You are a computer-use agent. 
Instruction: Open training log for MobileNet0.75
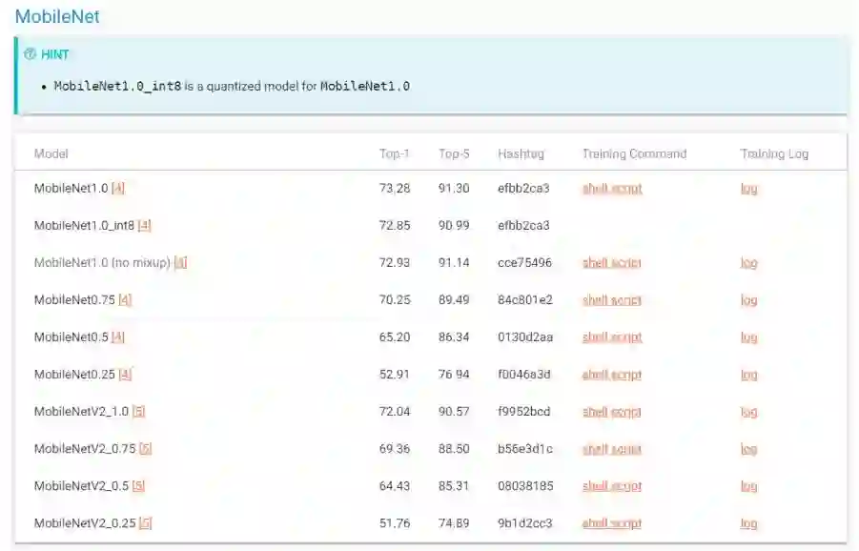[x=748, y=300]
